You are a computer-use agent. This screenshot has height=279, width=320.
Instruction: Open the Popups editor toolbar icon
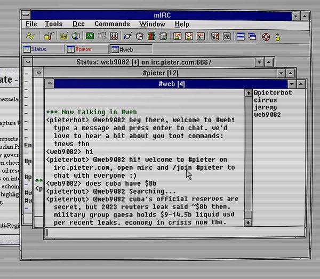(x=102, y=36)
